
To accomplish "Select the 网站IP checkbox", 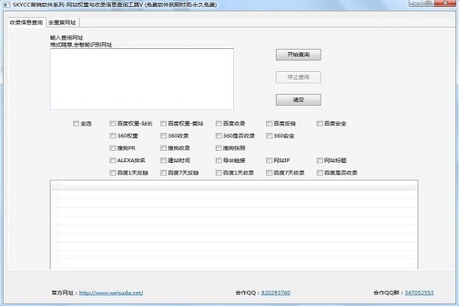I will click(269, 161).
